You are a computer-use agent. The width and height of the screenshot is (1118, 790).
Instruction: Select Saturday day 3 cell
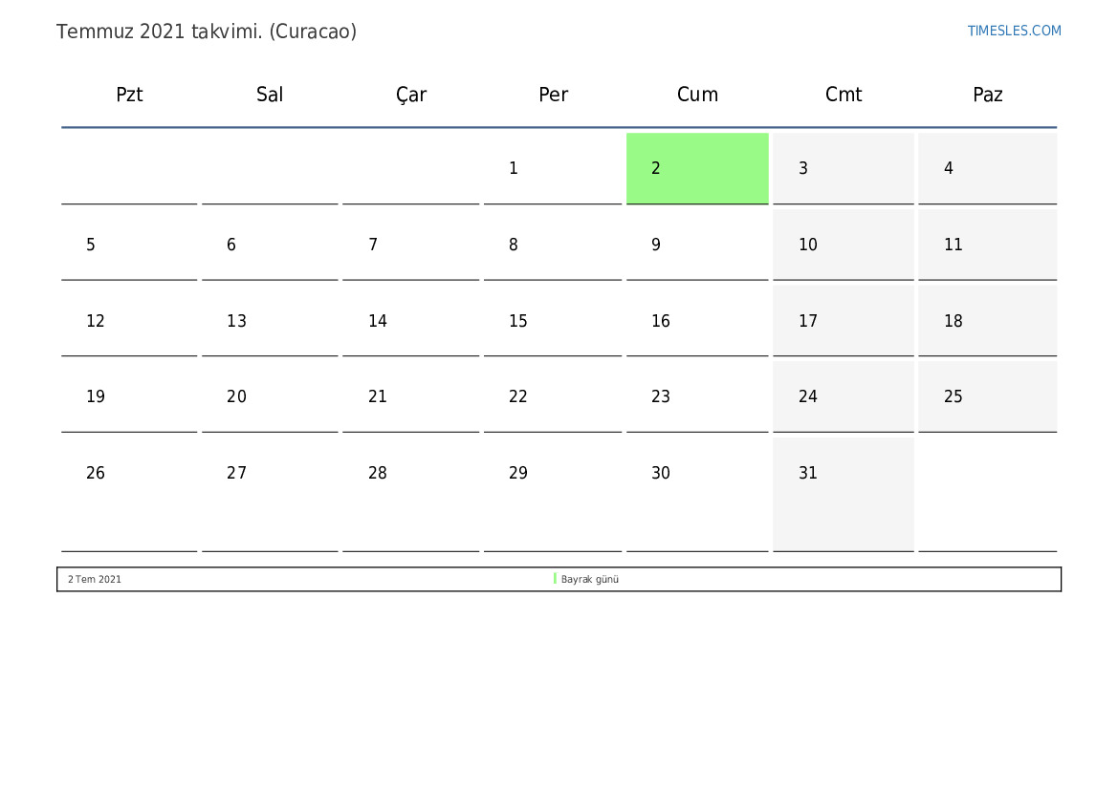844,168
